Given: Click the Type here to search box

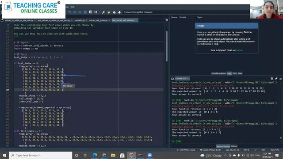Looking at the screenshot, I should (x=40, y=155).
